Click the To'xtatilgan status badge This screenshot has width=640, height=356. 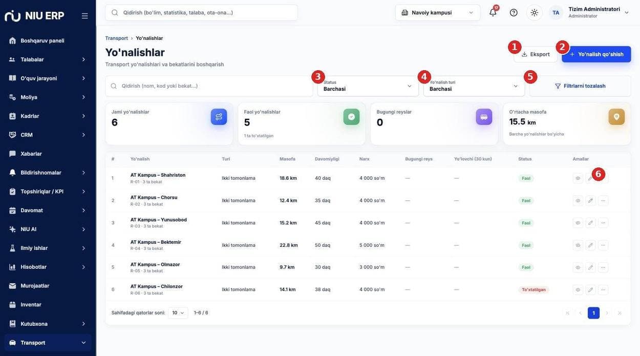(x=534, y=290)
